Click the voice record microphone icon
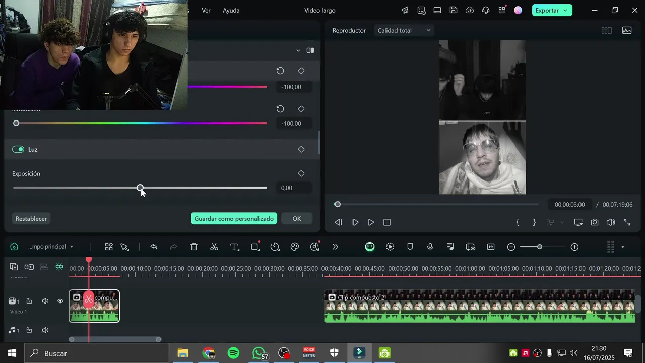645x363 pixels. coord(430,247)
